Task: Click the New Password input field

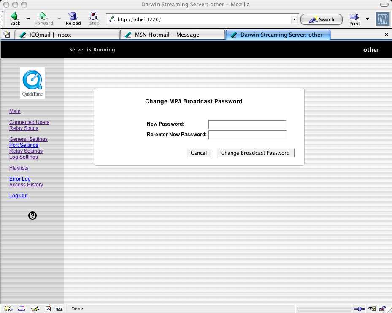Action: [x=247, y=124]
